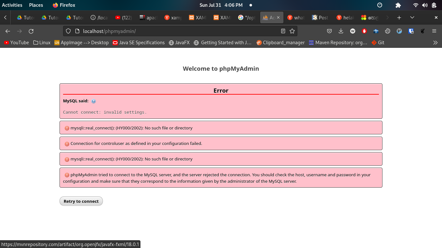442x248 pixels.
Task: List all open tabs dropdown
Action: (x=412, y=17)
